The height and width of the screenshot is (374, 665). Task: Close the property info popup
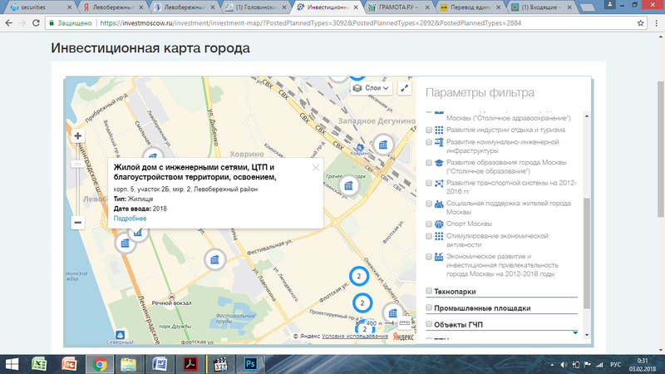pyautogui.click(x=316, y=167)
